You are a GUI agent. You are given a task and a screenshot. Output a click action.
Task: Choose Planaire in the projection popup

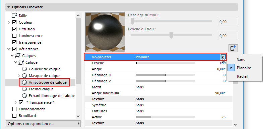coord(244,68)
